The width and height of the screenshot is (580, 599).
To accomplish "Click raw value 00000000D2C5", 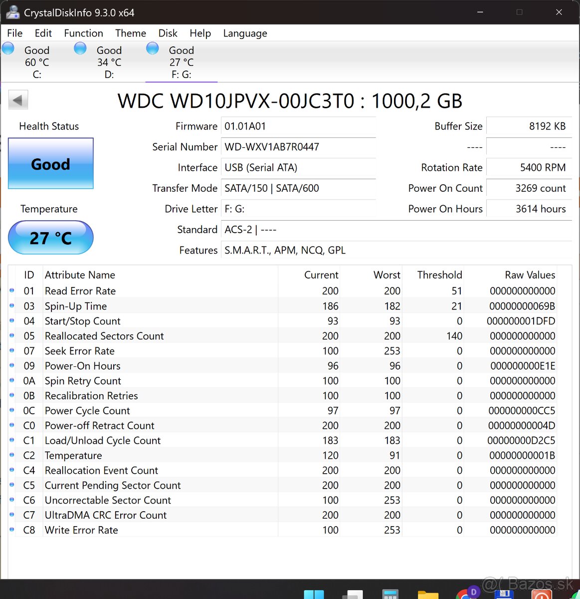I will click(521, 440).
